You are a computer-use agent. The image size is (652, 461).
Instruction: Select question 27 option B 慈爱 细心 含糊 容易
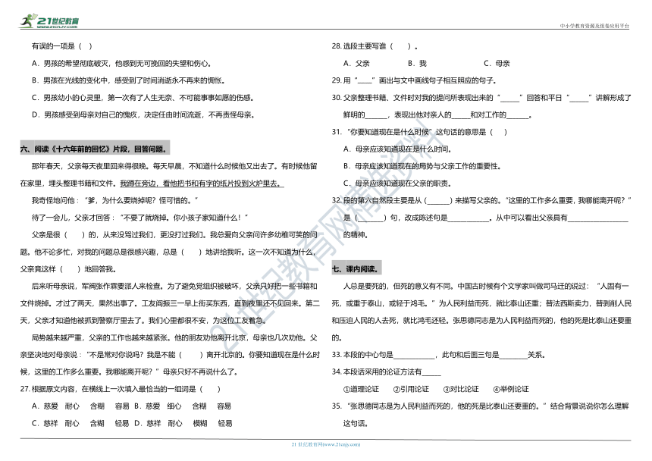(183, 406)
